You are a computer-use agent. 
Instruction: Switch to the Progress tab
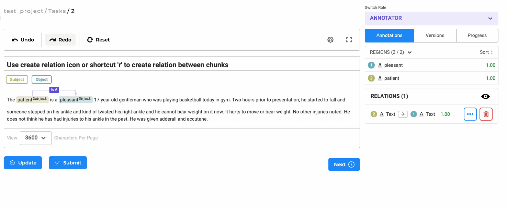477,35
